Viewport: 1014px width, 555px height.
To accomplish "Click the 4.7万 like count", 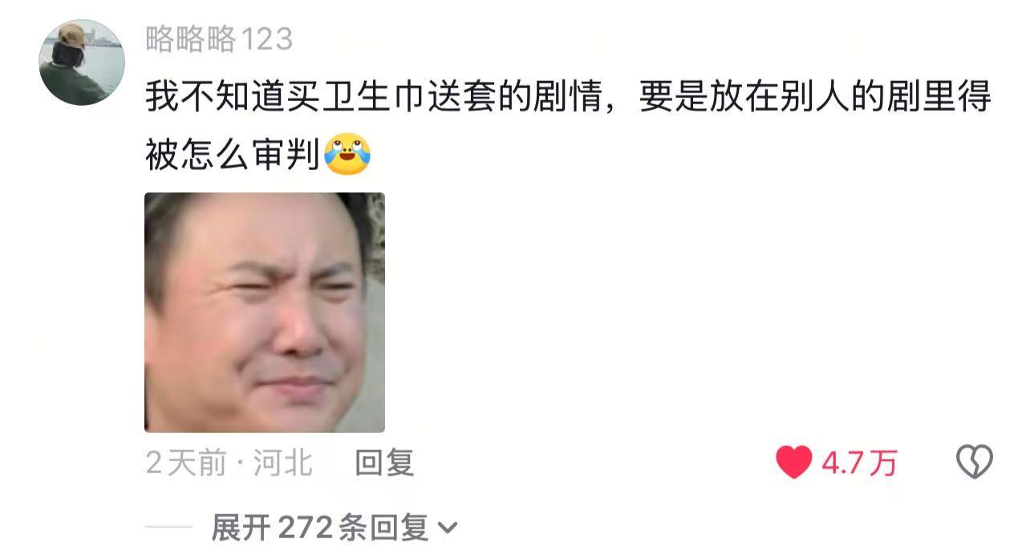I will point(859,463).
